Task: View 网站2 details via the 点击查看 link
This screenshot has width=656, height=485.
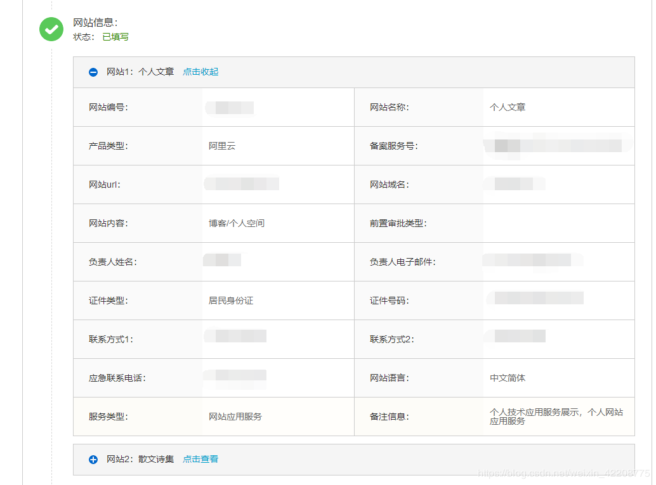Action: 200,460
